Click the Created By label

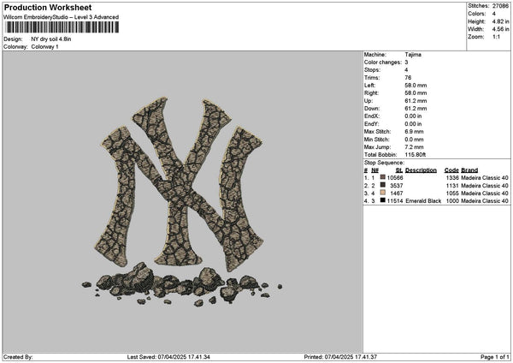(x=18, y=357)
